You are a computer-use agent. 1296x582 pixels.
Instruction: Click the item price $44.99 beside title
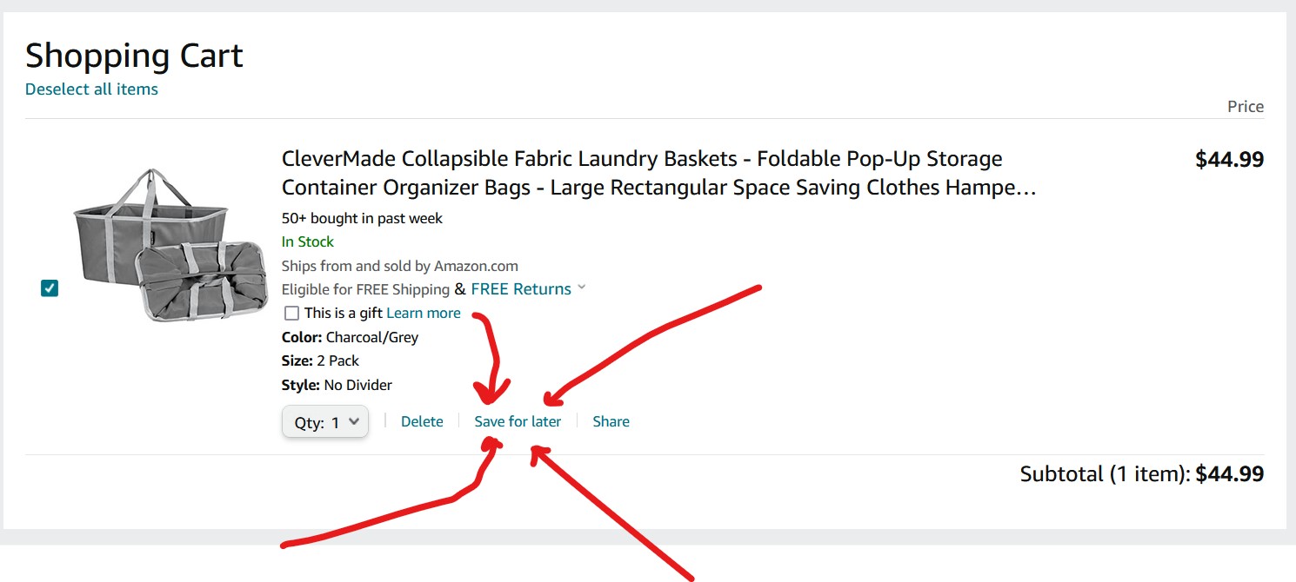click(1229, 160)
